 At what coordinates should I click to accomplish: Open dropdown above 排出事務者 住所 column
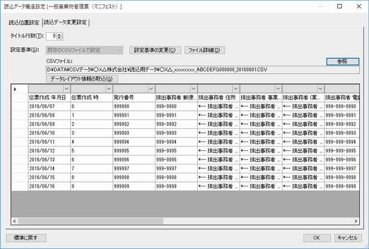(236, 89)
